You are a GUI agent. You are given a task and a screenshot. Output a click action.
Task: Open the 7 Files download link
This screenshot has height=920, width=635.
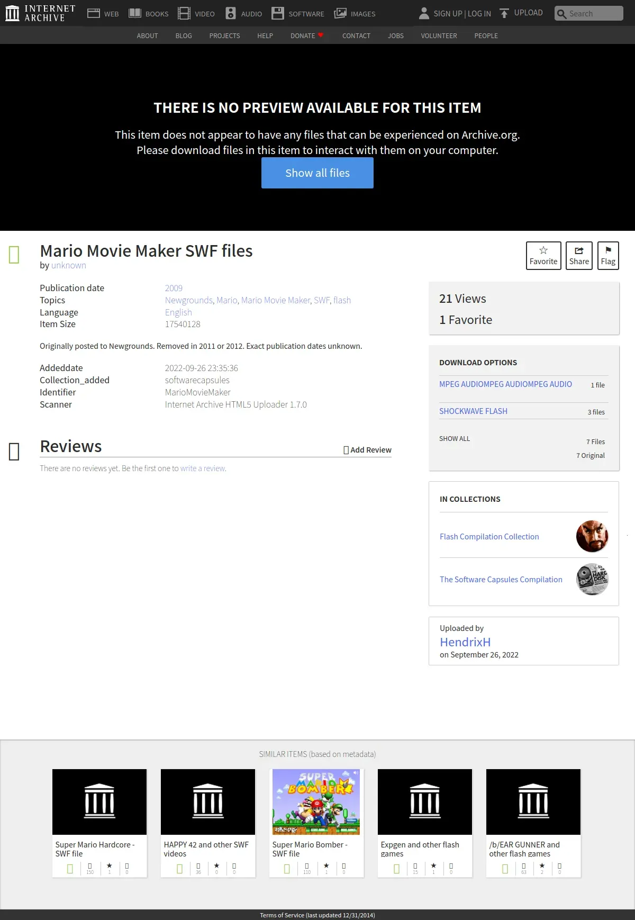point(595,442)
